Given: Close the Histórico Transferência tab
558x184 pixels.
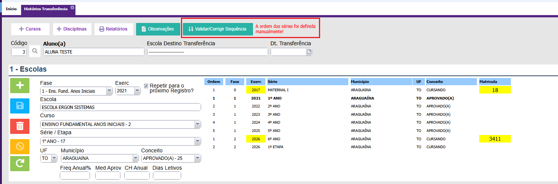Looking at the screenshot, I should pyautogui.click(x=72, y=8).
